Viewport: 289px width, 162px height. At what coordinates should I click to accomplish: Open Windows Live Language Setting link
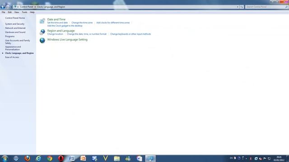tap(67, 40)
